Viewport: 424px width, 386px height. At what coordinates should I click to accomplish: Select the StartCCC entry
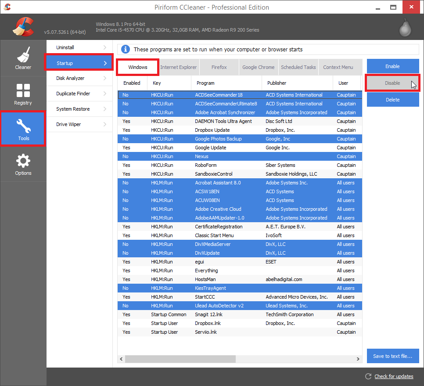point(240,297)
